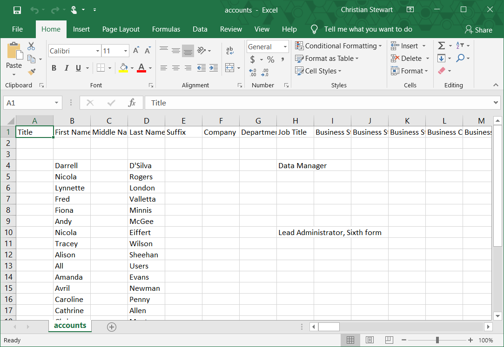Image resolution: width=504 pixels, height=347 pixels.
Task: Toggle Bottom Align
Action: pyautogui.click(x=188, y=51)
